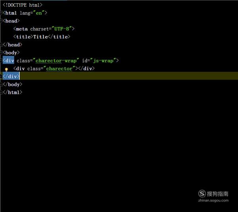Collapse the opening body tag fold marker

point(1,53)
